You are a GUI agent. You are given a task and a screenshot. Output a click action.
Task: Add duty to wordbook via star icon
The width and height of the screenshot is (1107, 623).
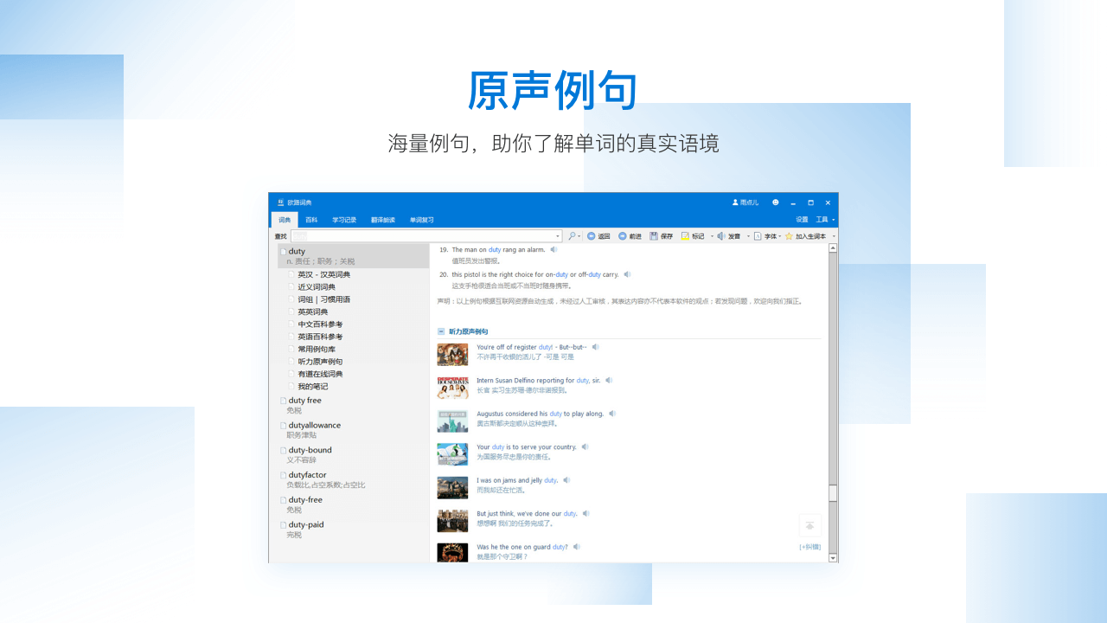[789, 235]
